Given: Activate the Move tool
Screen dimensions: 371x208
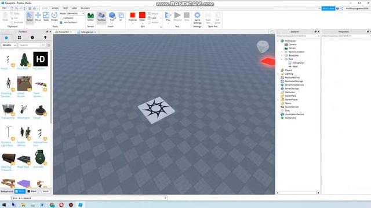Looking at the screenshot, I should click(x=38, y=17).
